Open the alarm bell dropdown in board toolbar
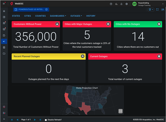166x122 pixels. click(151, 9)
